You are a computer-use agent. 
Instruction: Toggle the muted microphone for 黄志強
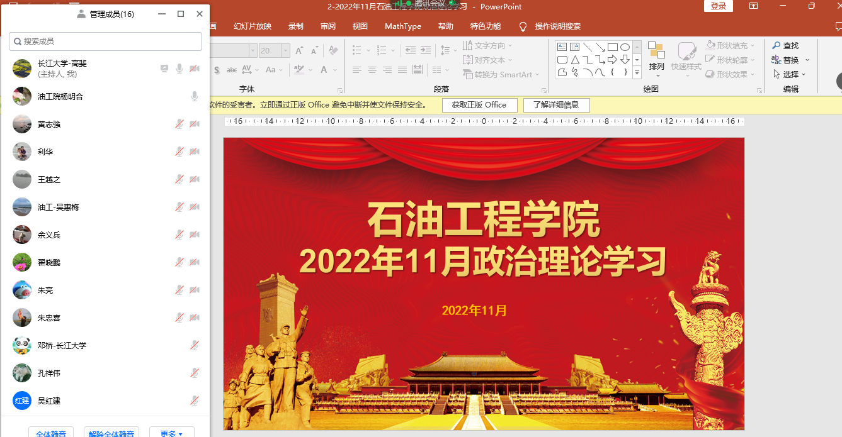(179, 124)
